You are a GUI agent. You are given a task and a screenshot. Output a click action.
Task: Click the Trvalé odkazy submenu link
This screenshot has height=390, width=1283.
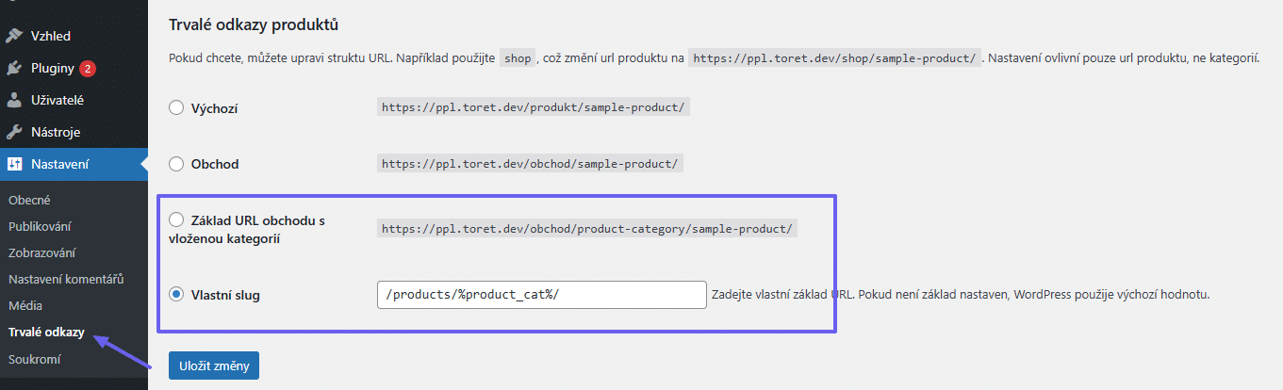46,333
